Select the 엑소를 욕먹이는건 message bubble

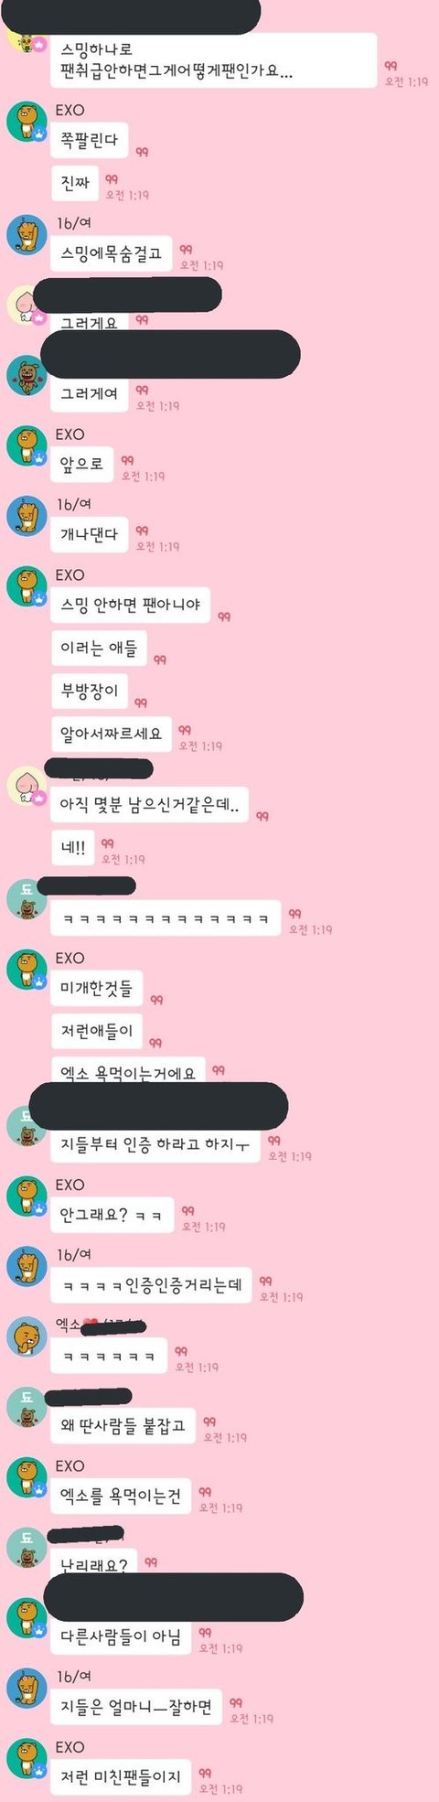[x=121, y=1496]
